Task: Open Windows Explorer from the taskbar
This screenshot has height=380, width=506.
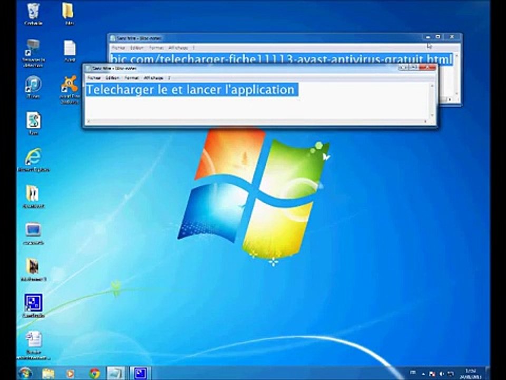Action: click(48, 374)
